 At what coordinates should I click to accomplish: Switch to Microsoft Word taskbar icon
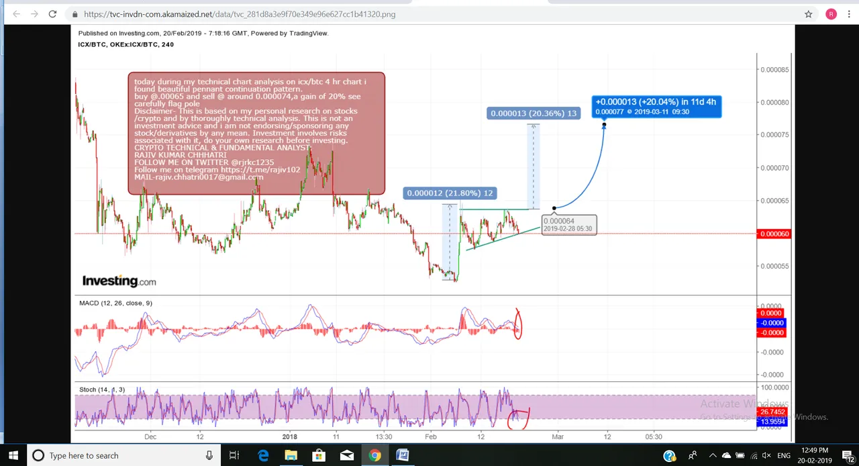(403, 455)
